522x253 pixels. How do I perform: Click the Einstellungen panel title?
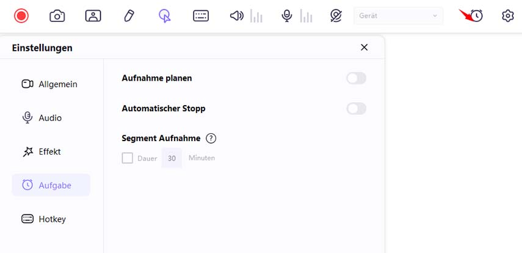click(x=42, y=48)
